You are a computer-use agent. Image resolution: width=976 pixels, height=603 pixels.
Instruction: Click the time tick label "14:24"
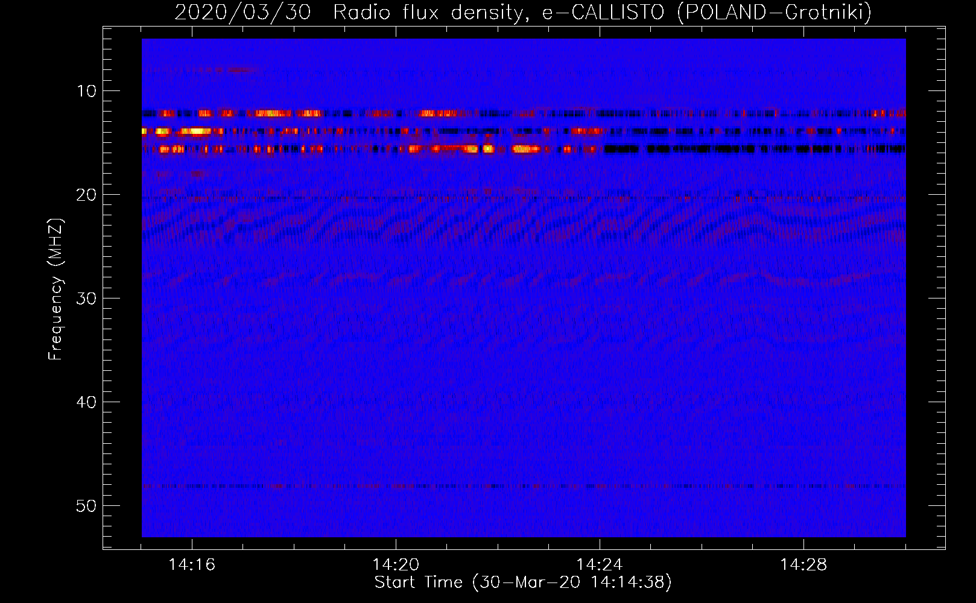pos(600,565)
